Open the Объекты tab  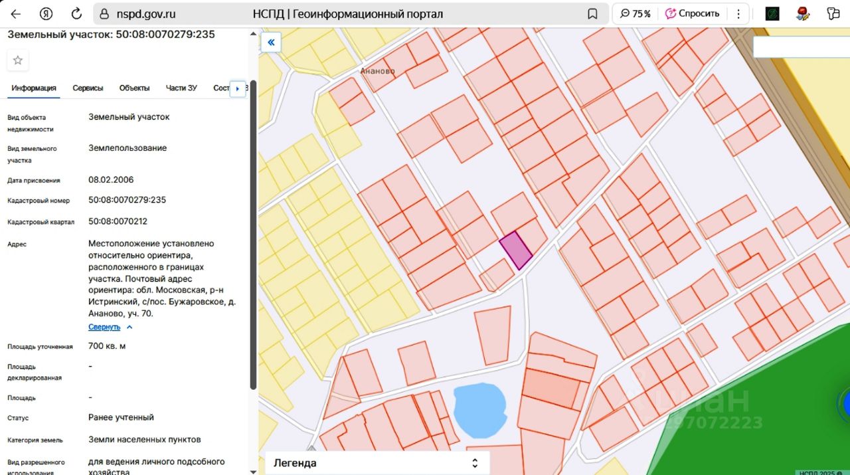coord(134,88)
